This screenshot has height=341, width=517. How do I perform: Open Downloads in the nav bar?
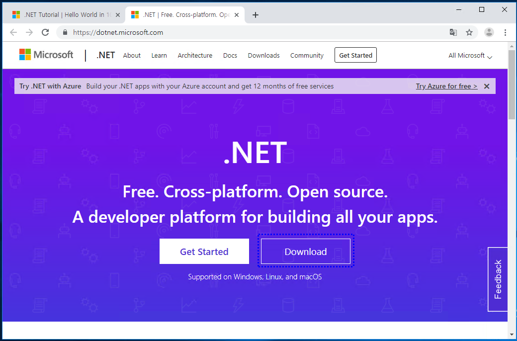(264, 55)
